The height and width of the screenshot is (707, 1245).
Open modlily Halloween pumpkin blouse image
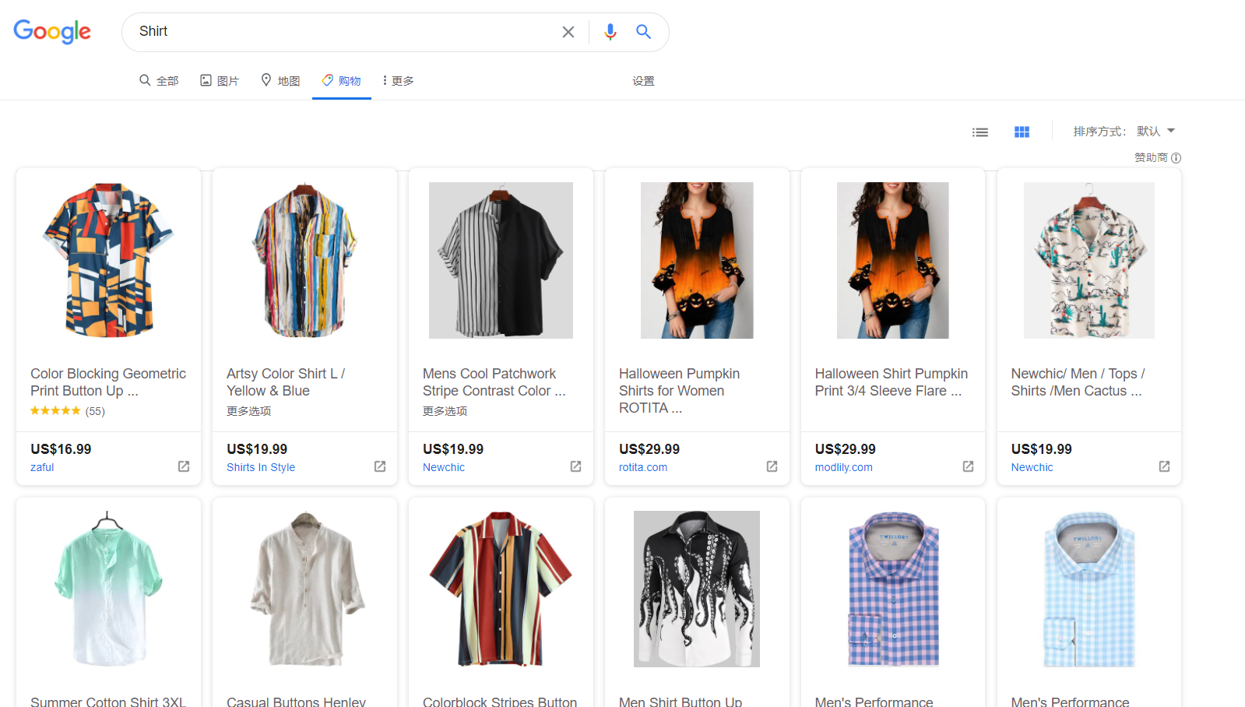click(x=893, y=260)
